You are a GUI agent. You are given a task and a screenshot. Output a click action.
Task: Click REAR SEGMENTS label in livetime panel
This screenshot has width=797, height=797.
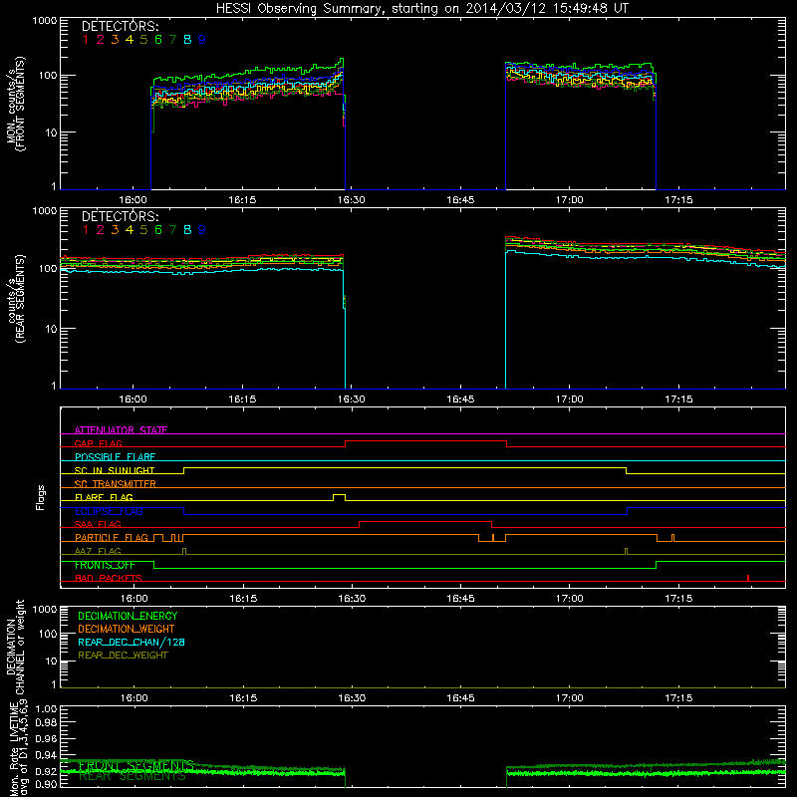pyautogui.click(x=133, y=777)
